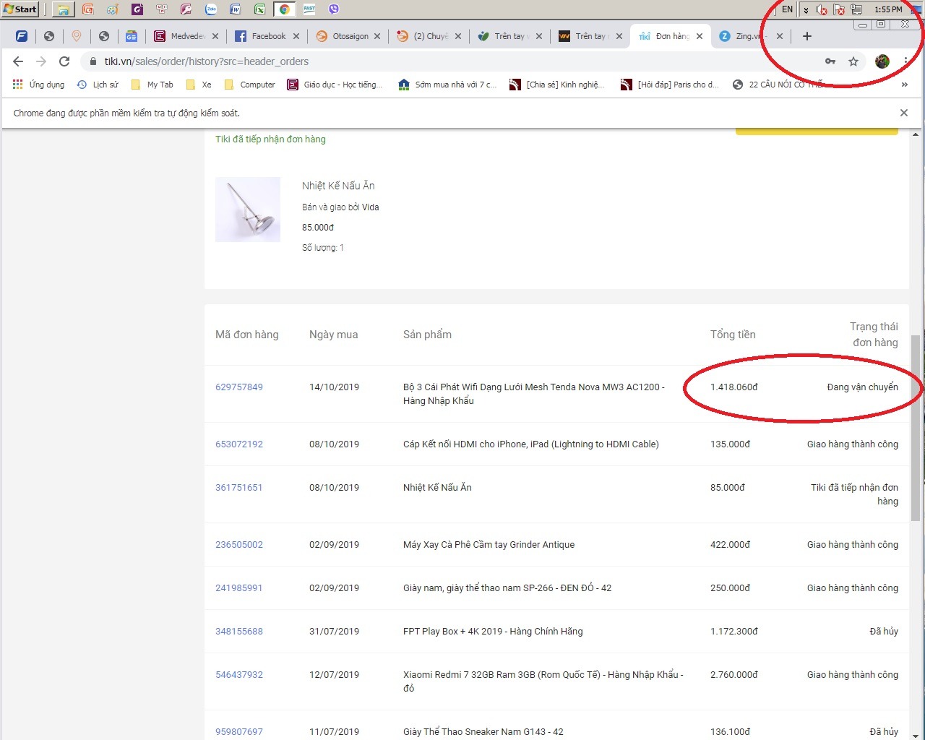
Task: Bookmark this page with star icon
Action: 853,61
